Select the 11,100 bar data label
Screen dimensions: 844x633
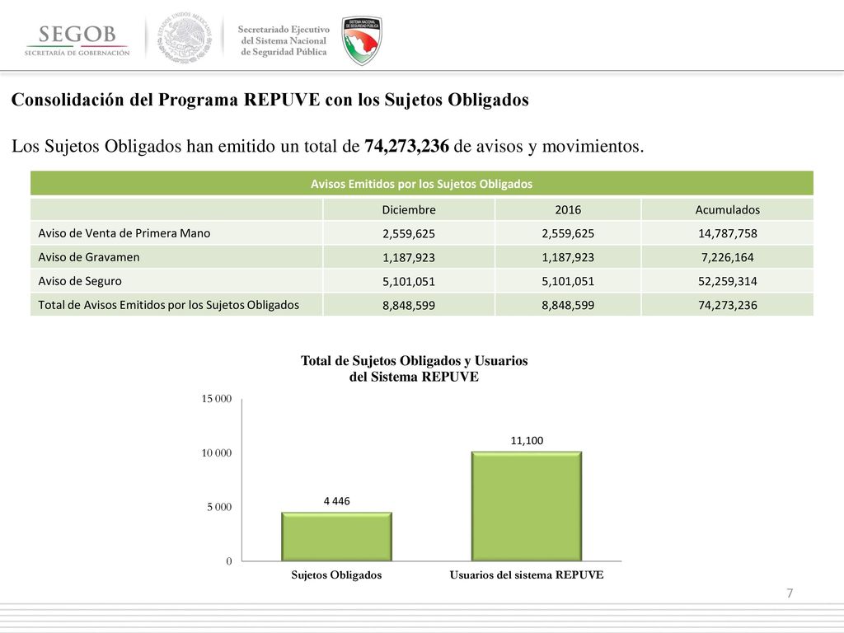pyautogui.click(x=527, y=440)
